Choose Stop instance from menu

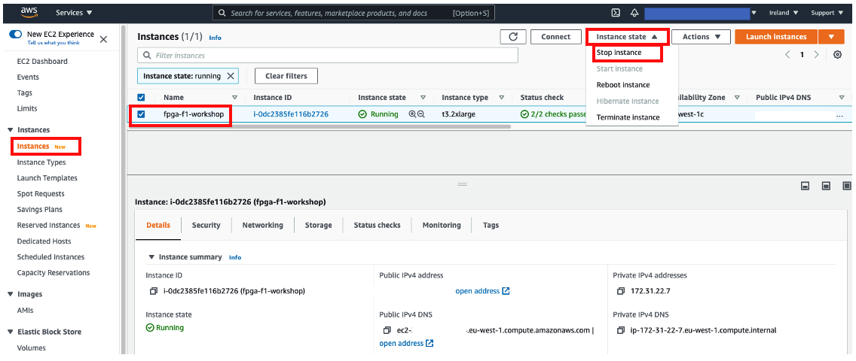tap(619, 53)
